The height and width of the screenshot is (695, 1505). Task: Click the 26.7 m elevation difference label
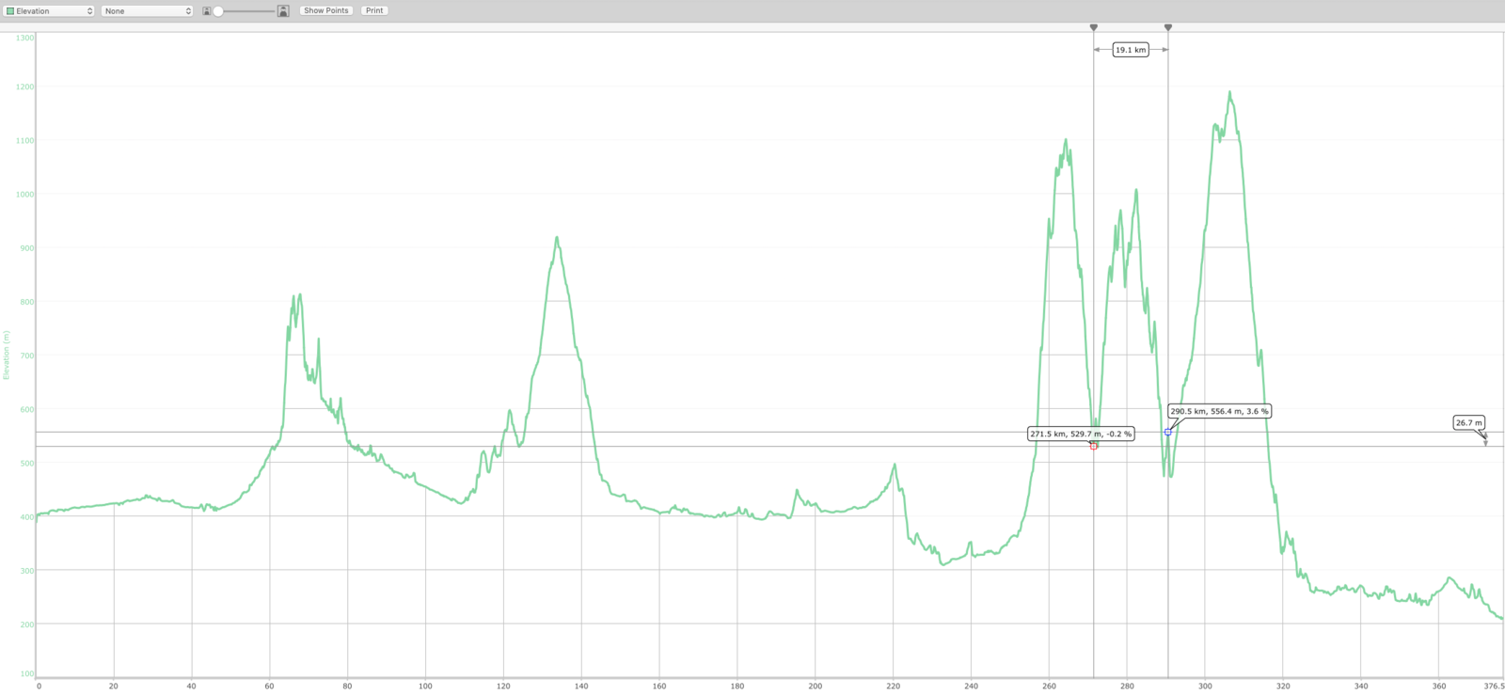(x=1468, y=422)
